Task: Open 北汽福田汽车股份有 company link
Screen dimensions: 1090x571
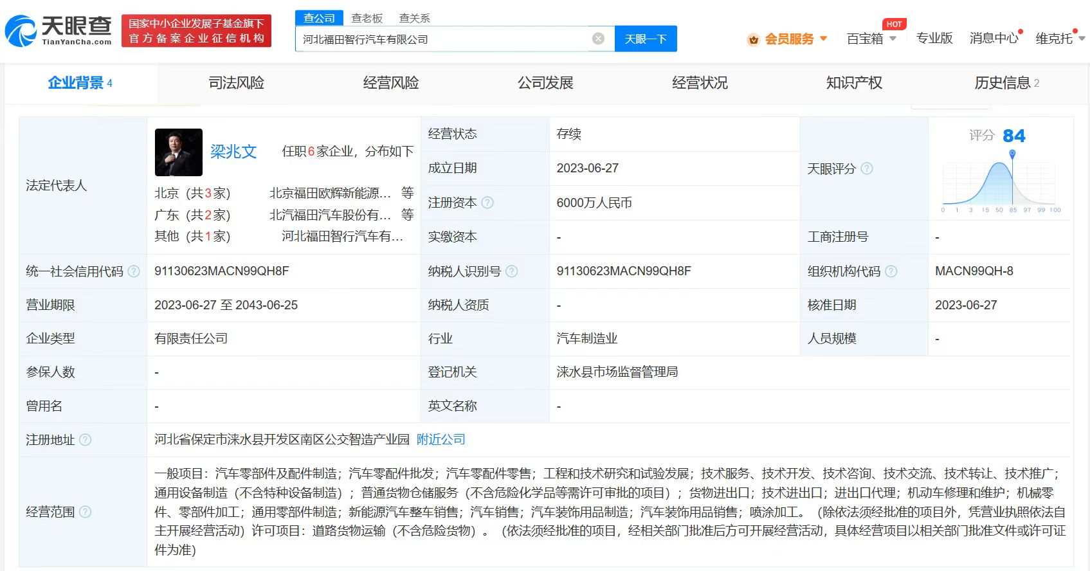Action: tap(330, 215)
